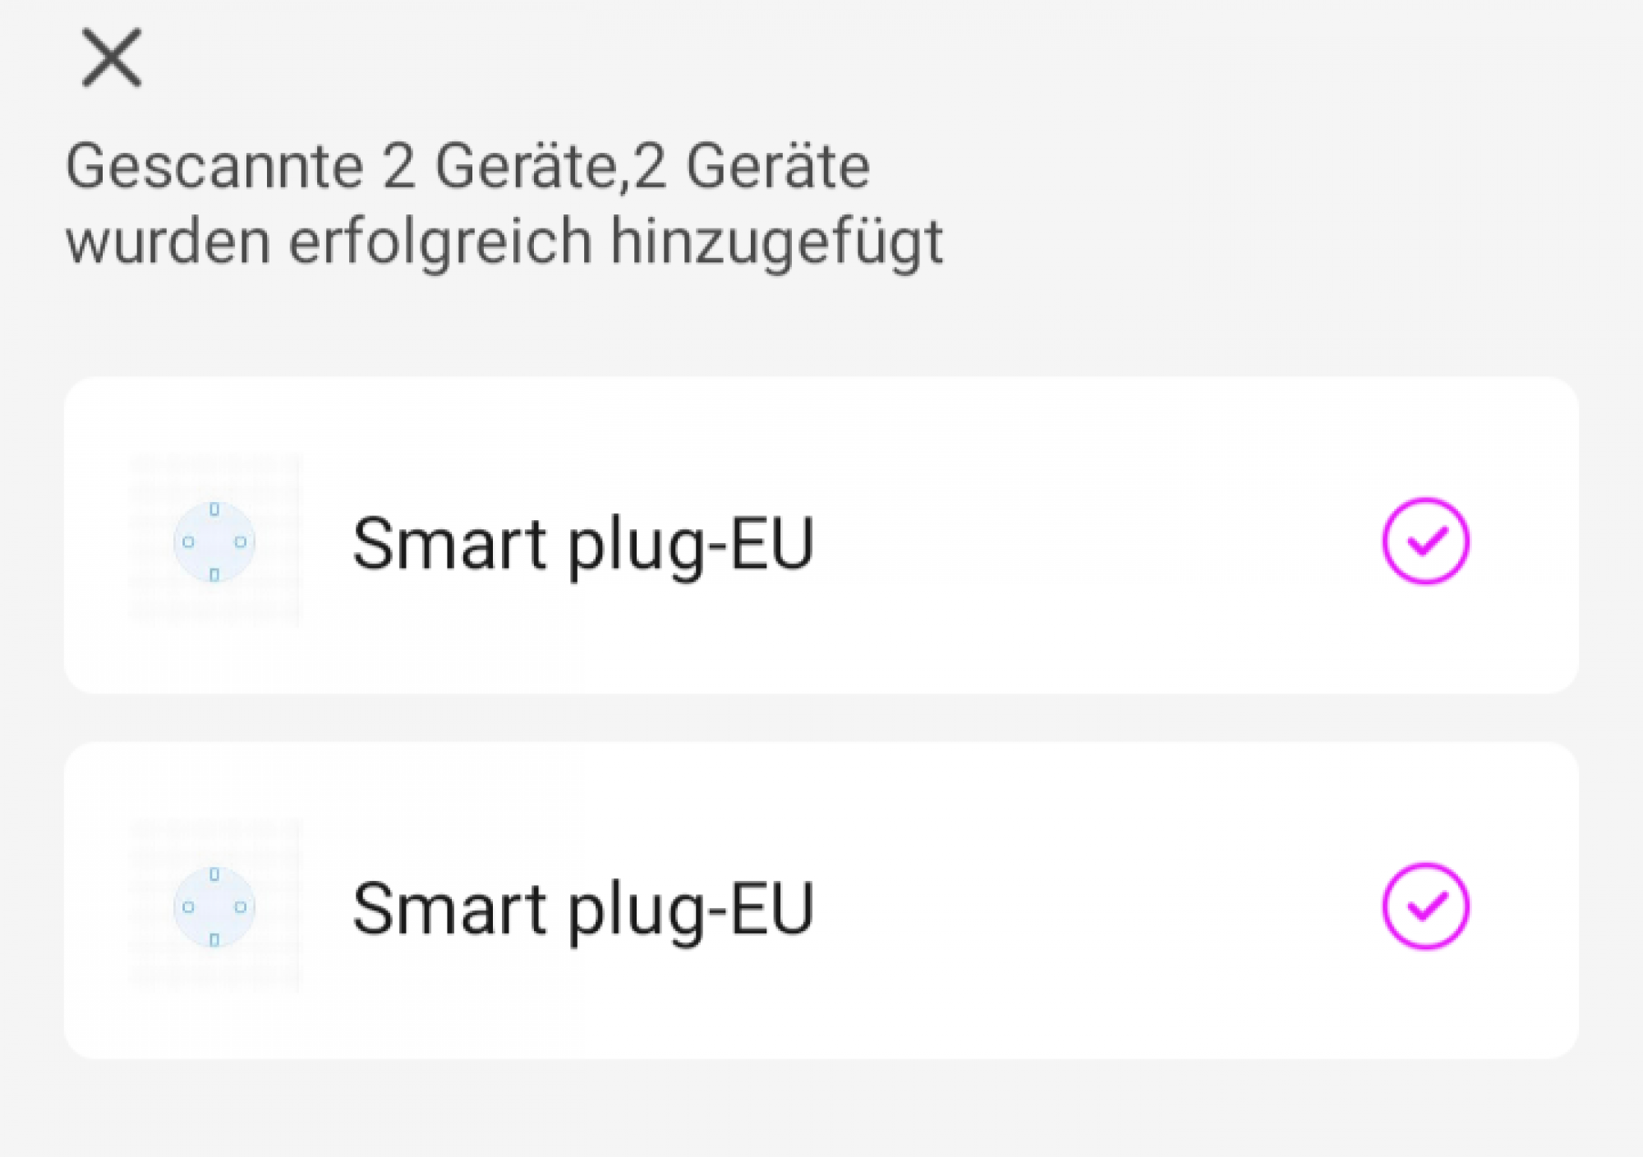Screen dimensions: 1643x1157
Task: Tap blue round plug graphic in top row
Action: (x=214, y=542)
